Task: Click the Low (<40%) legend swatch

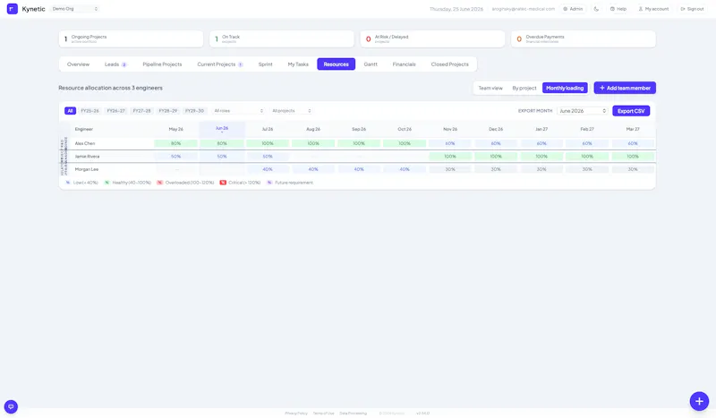Action: tap(68, 183)
